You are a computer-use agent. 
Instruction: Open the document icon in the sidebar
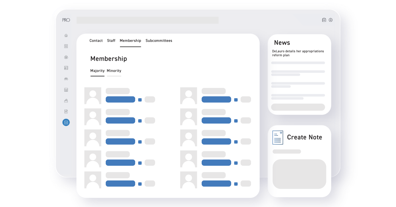point(66,111)
